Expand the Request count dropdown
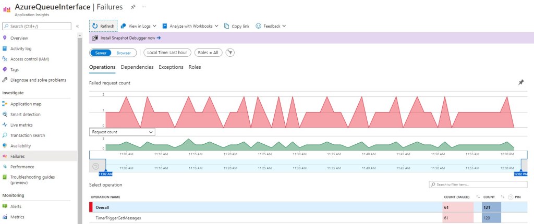 click(123, 132)
